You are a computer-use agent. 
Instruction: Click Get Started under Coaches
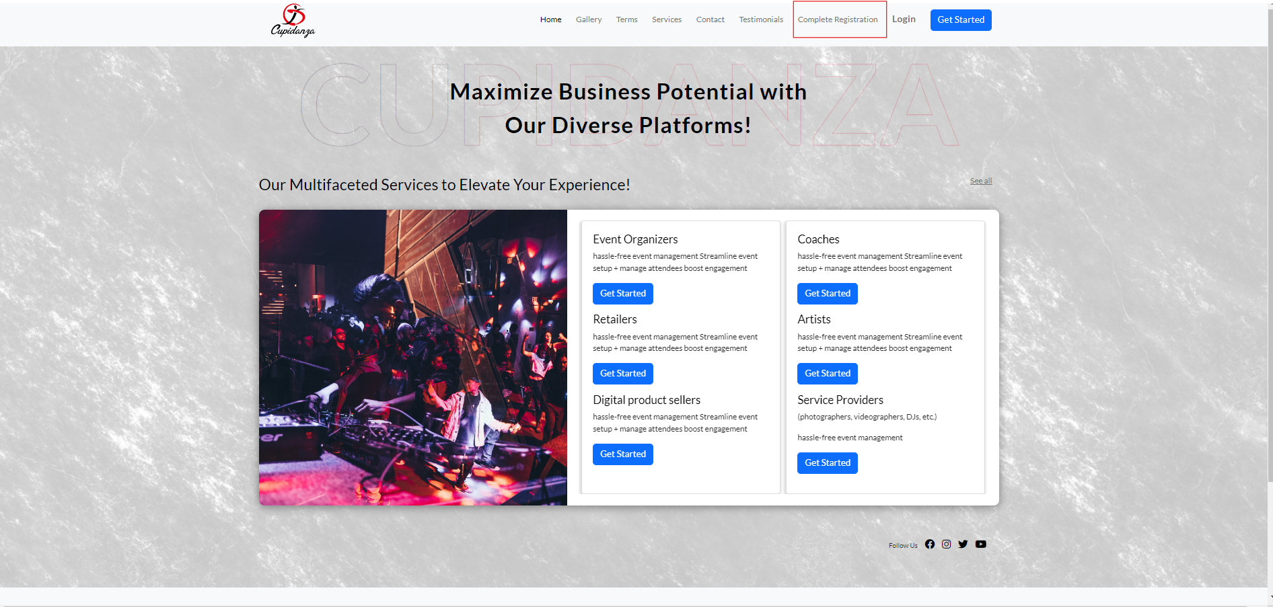click(x=827, y=294)
